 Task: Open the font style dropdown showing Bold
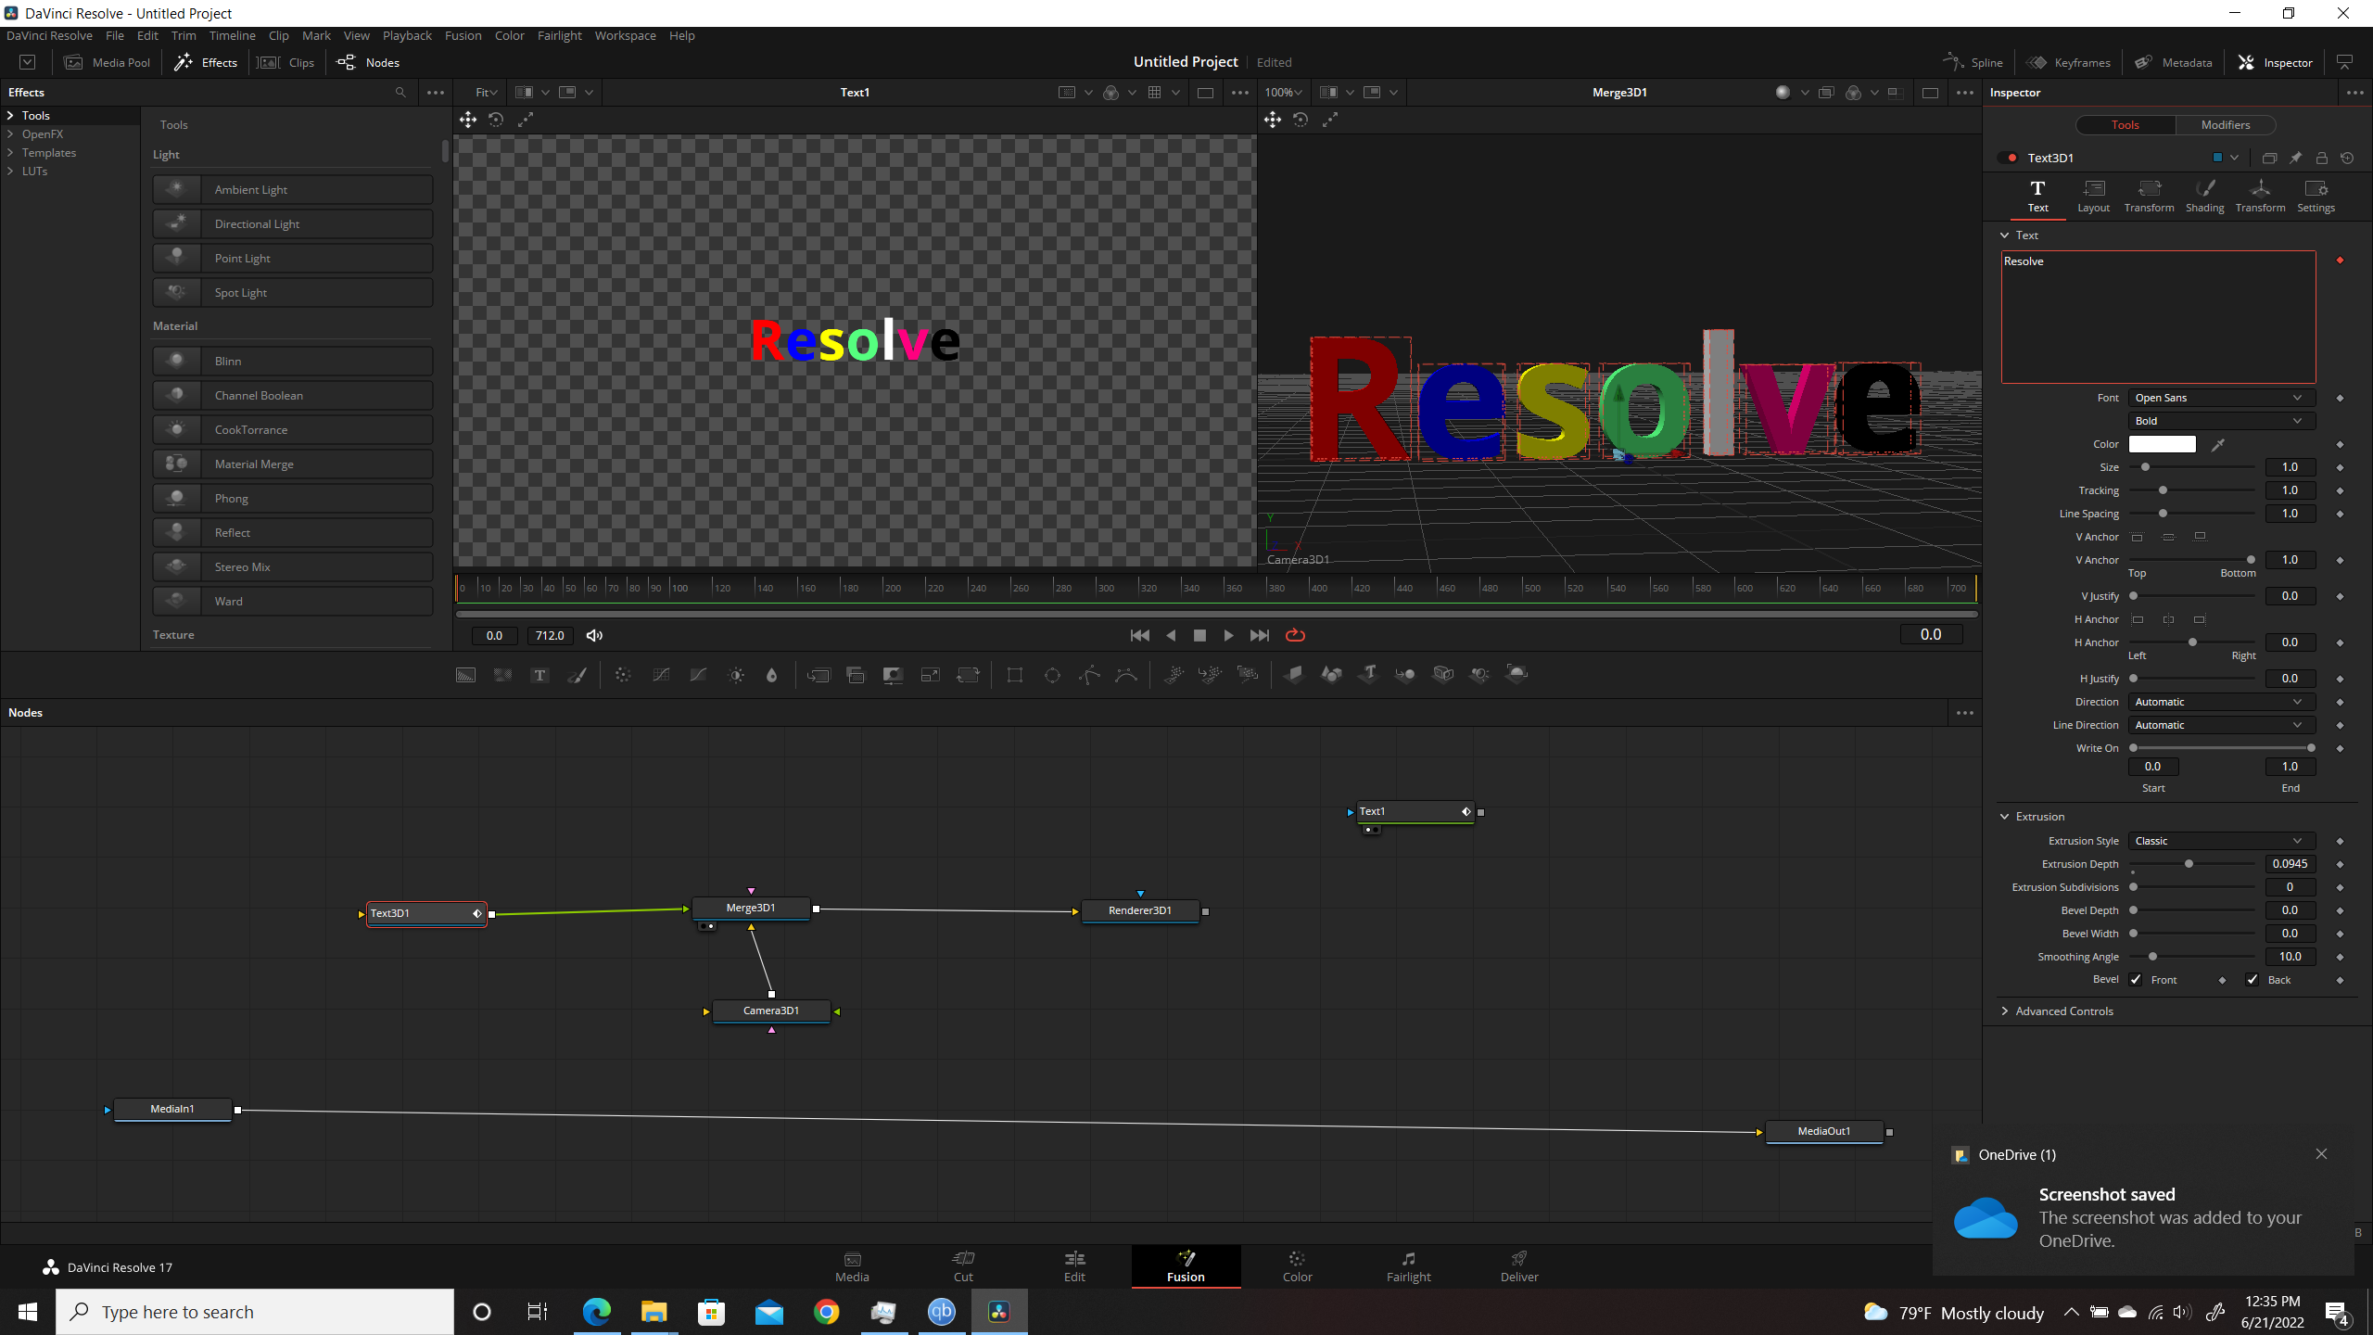[x=2221, y=421]
